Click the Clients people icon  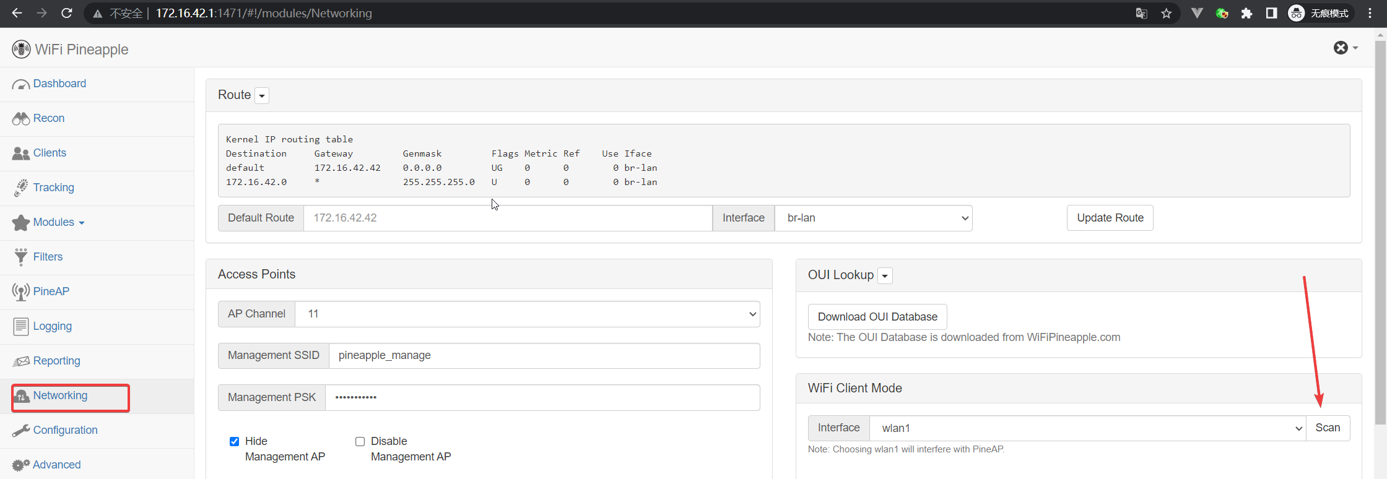click(21, 153)
